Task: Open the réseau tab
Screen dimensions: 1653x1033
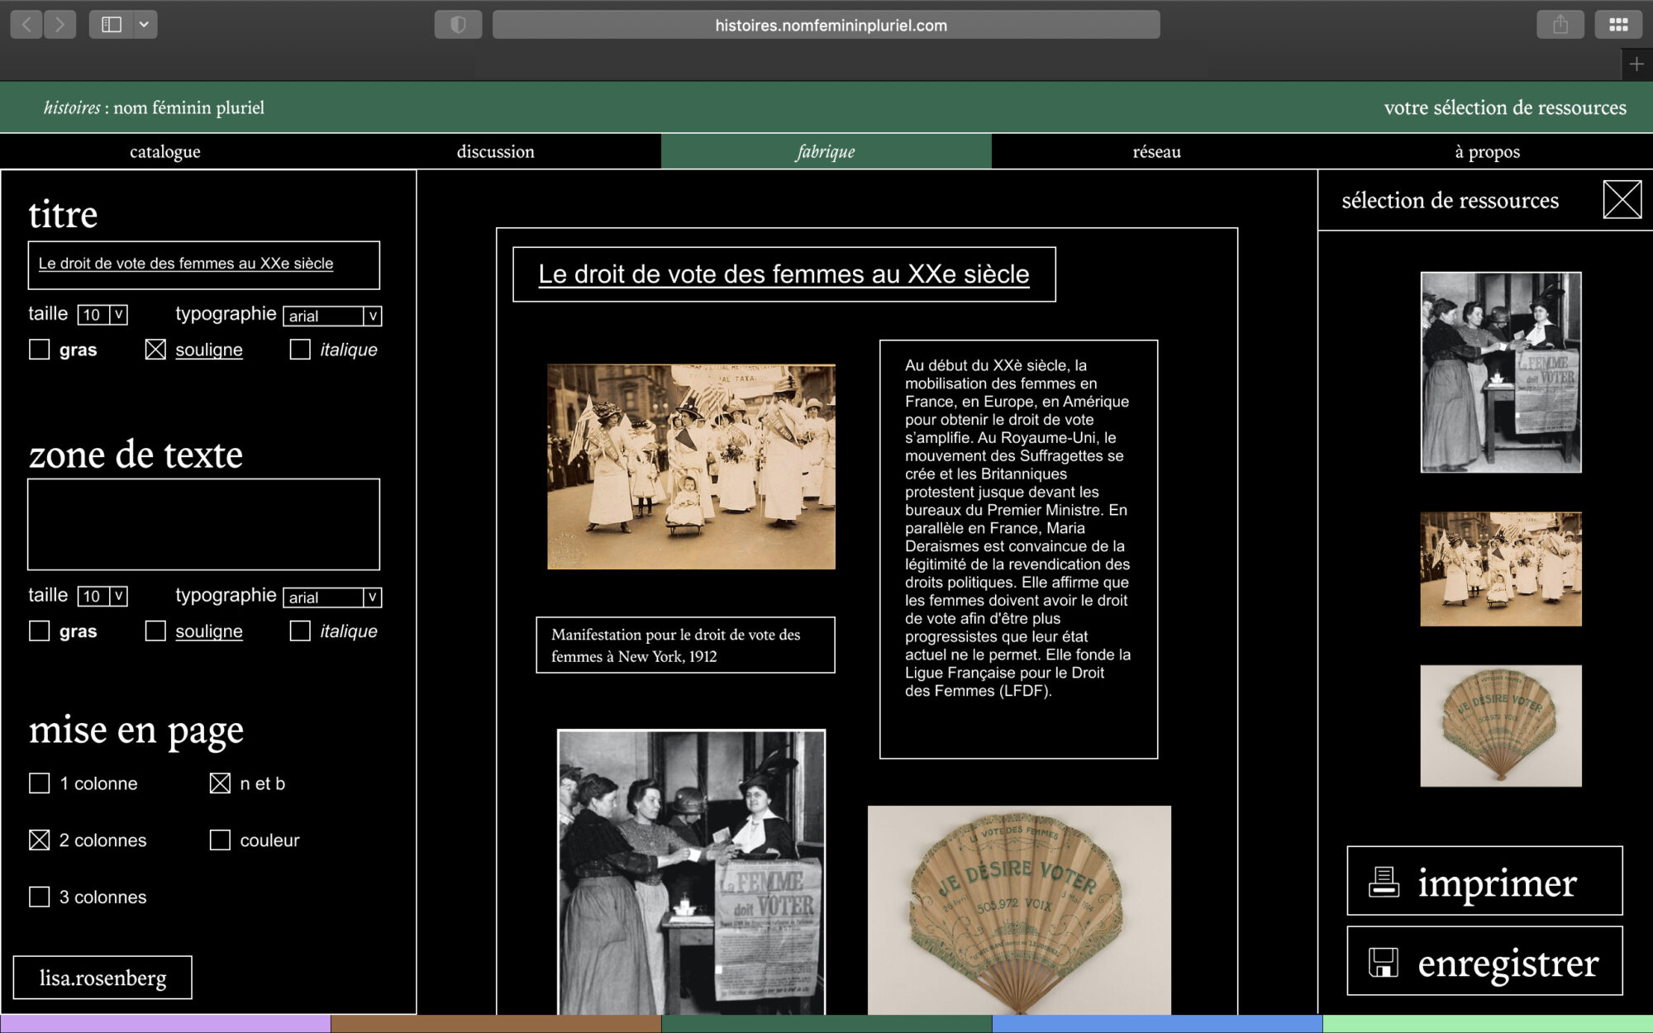Action: click(1156, 152)
